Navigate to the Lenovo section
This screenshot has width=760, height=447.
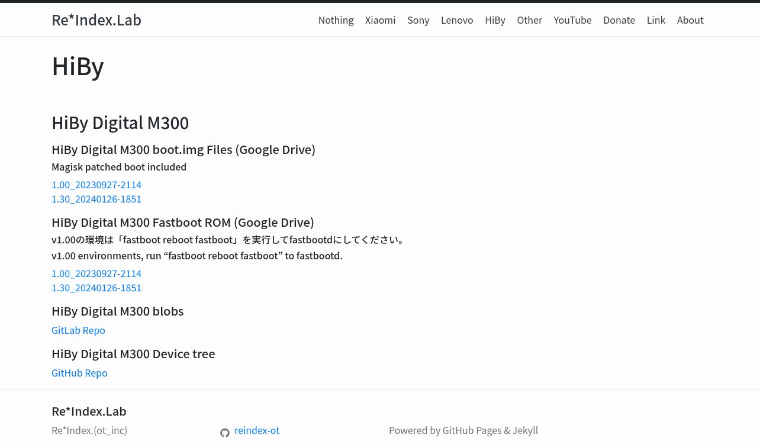[x=457, y=20]
